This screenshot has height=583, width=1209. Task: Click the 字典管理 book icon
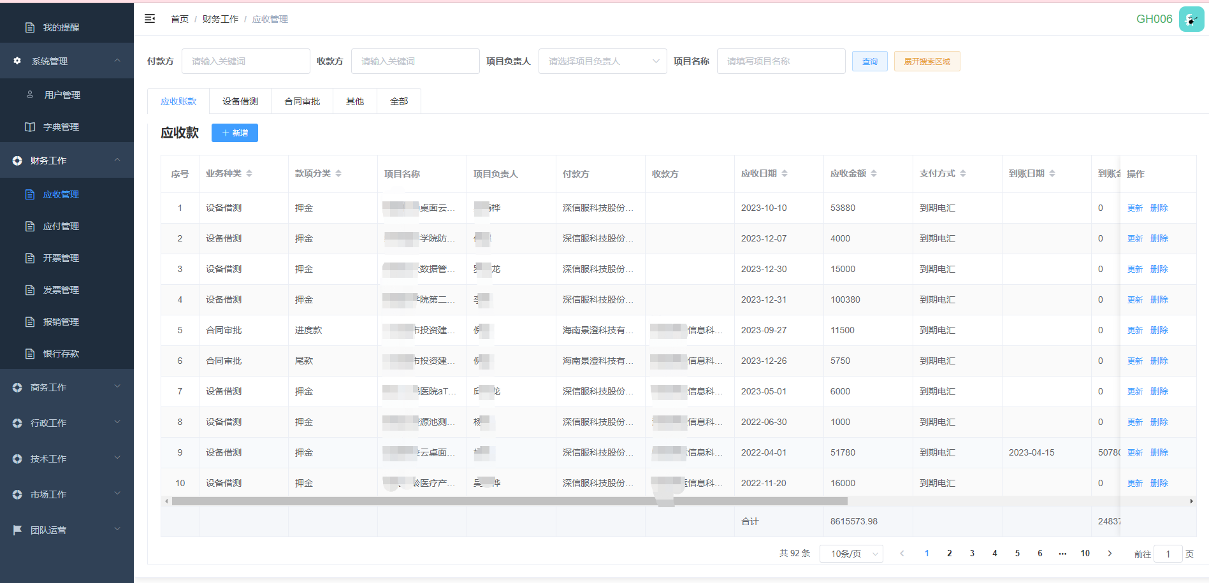point(30,127)
